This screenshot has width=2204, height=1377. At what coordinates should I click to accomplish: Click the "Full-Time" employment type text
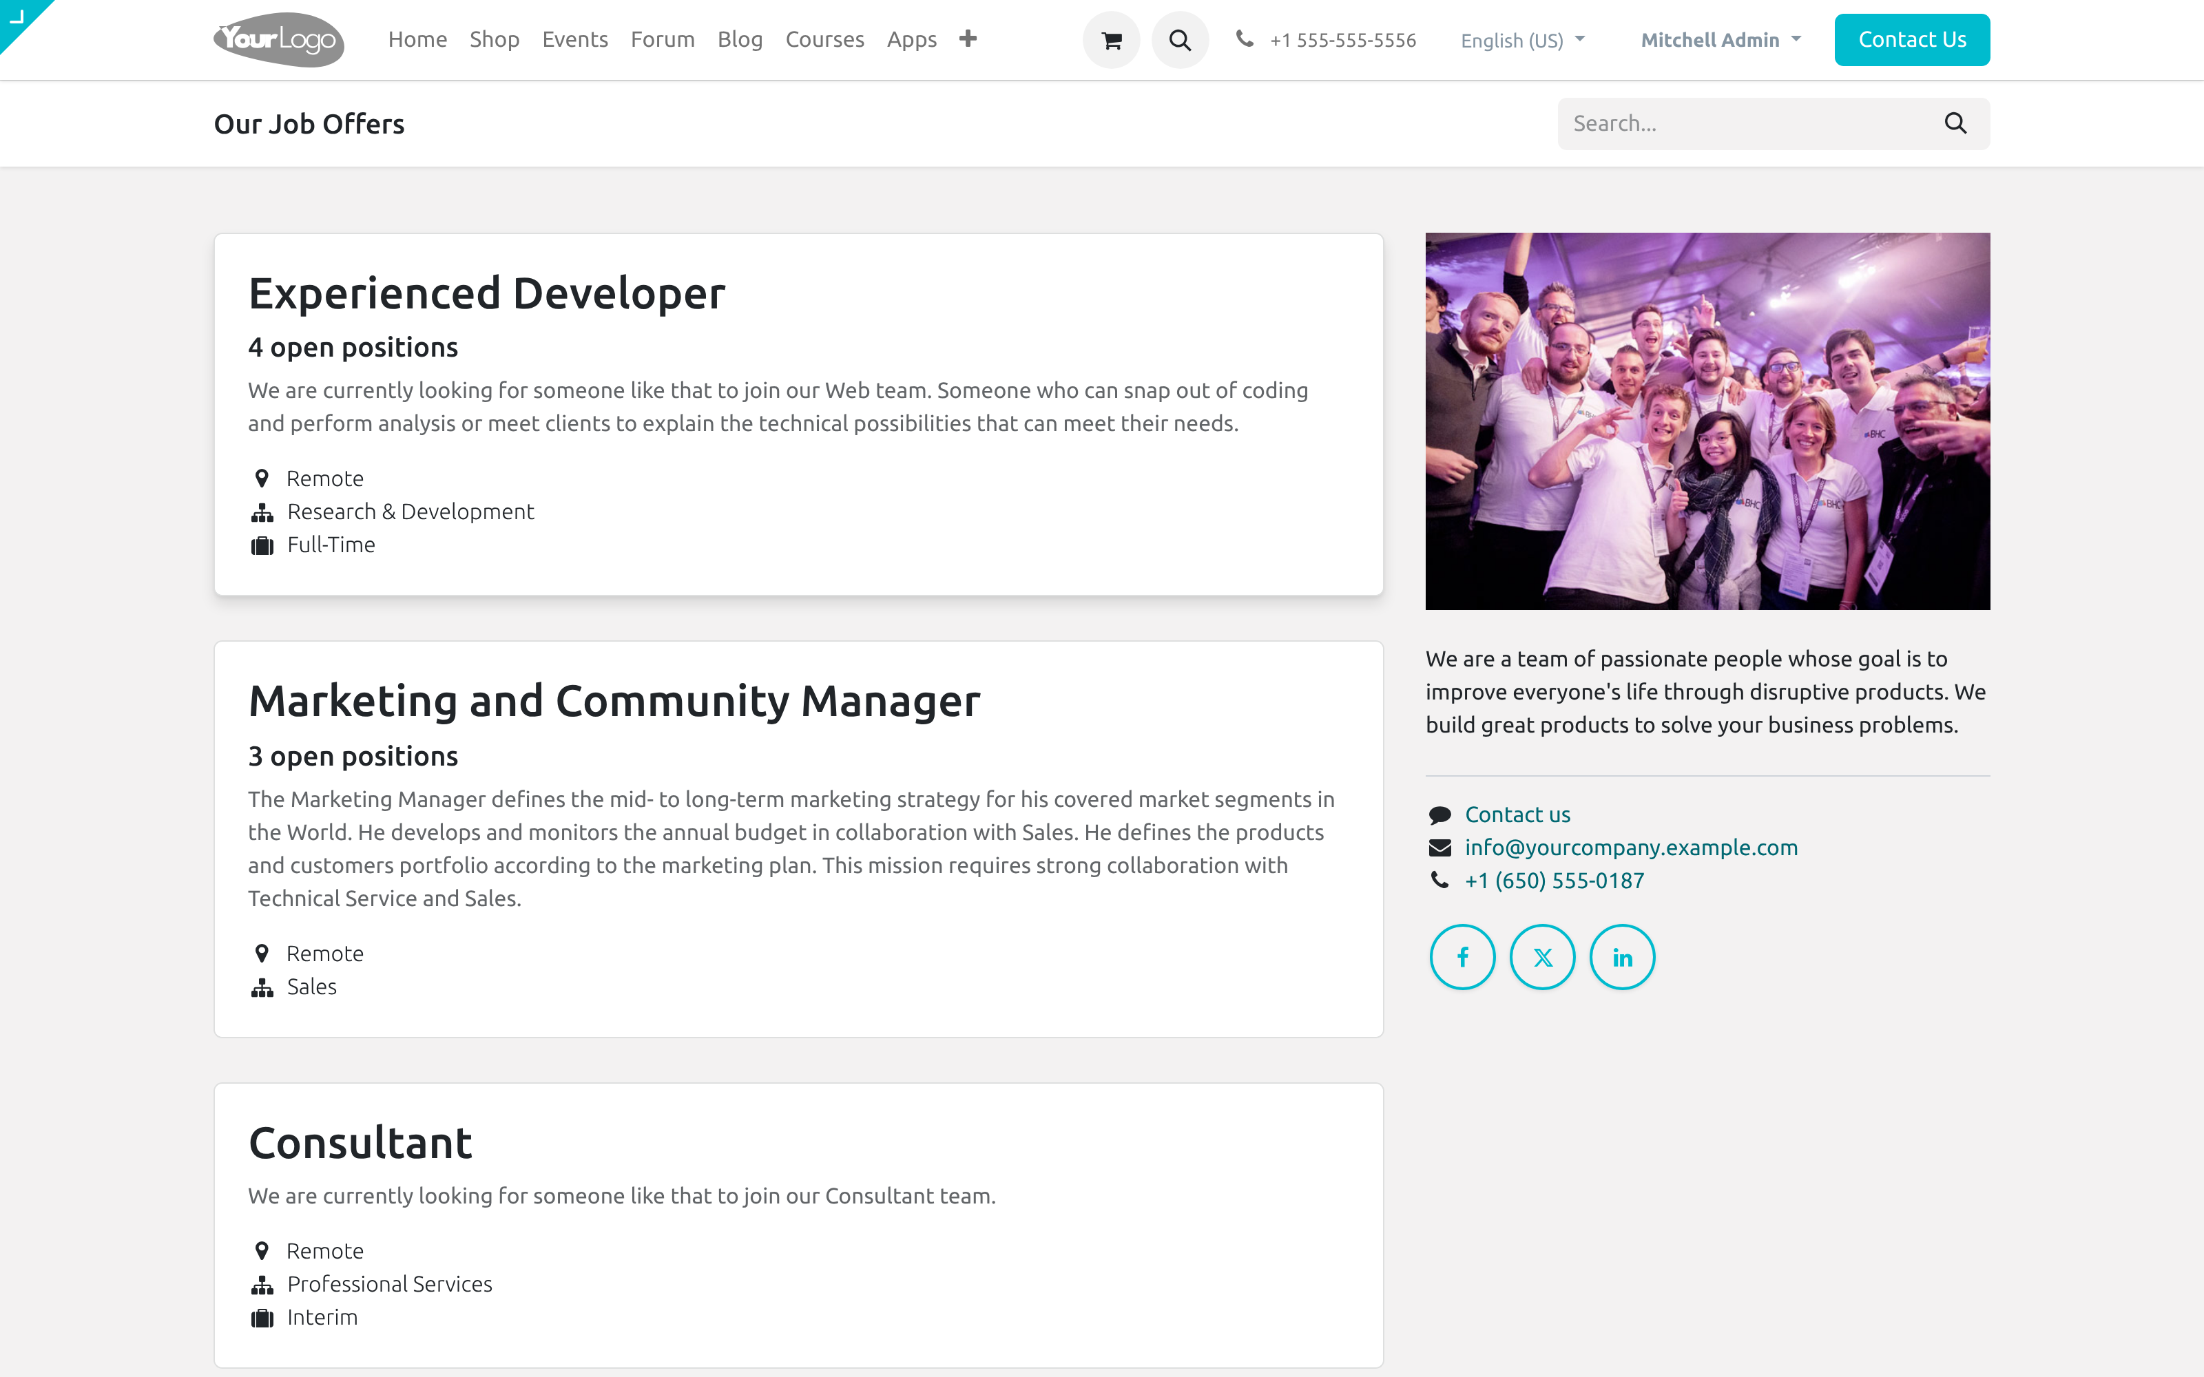[331, 545]
